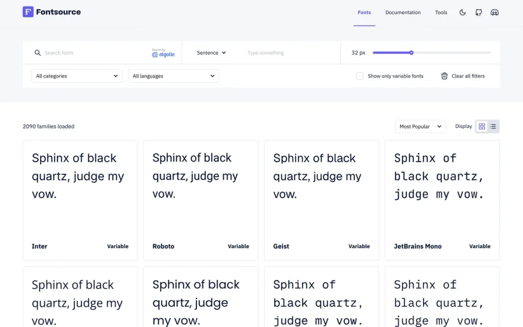
Task: Click the Variable label on Geist card
Action: (359, 246)
